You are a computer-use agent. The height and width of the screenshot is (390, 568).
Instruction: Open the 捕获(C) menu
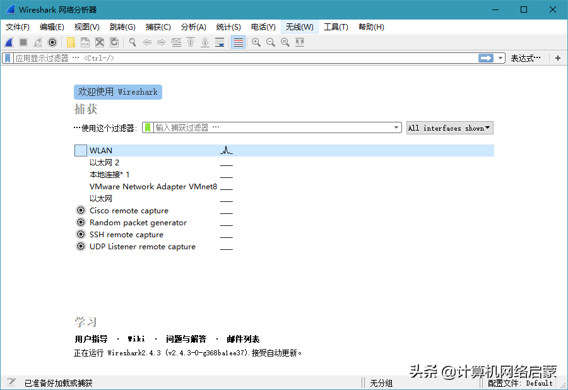click(x=158, y=27)
